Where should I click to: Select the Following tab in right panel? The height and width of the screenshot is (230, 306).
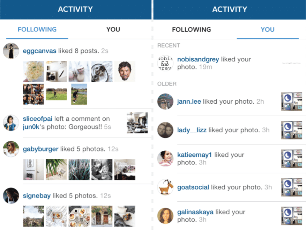[x=192, y=29]
